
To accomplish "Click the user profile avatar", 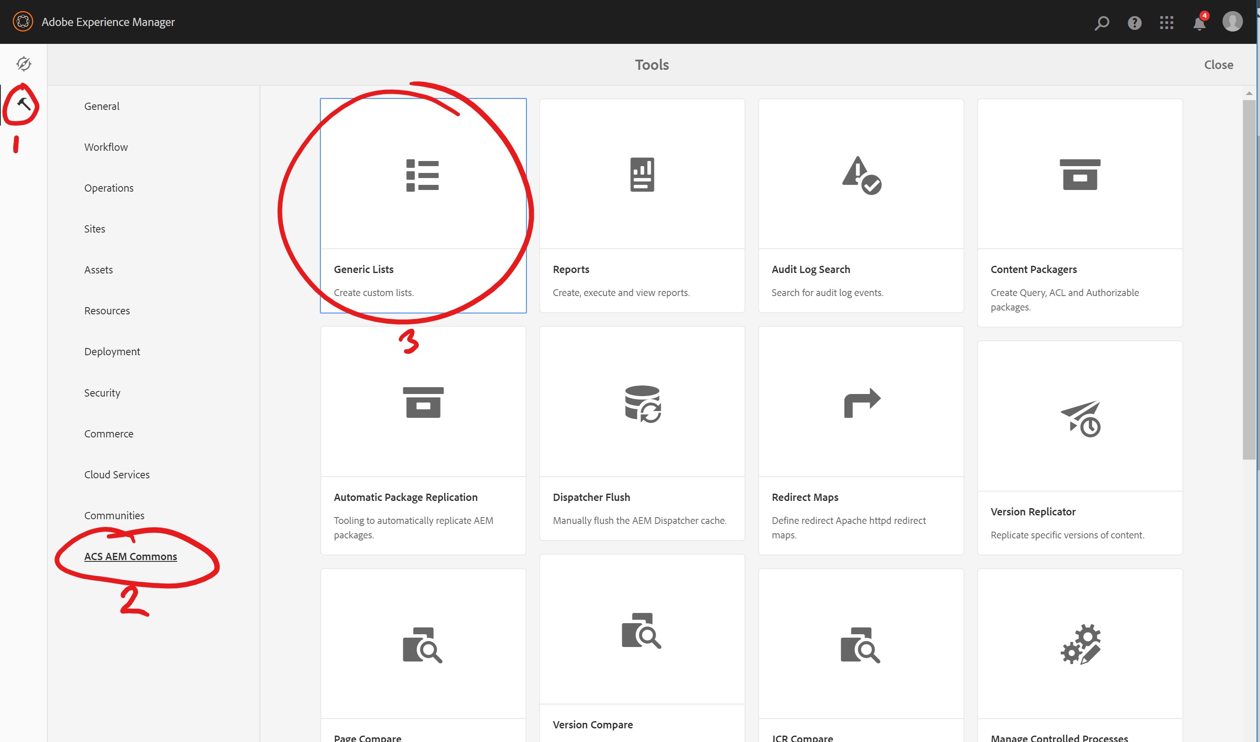I will point(1232,22).
